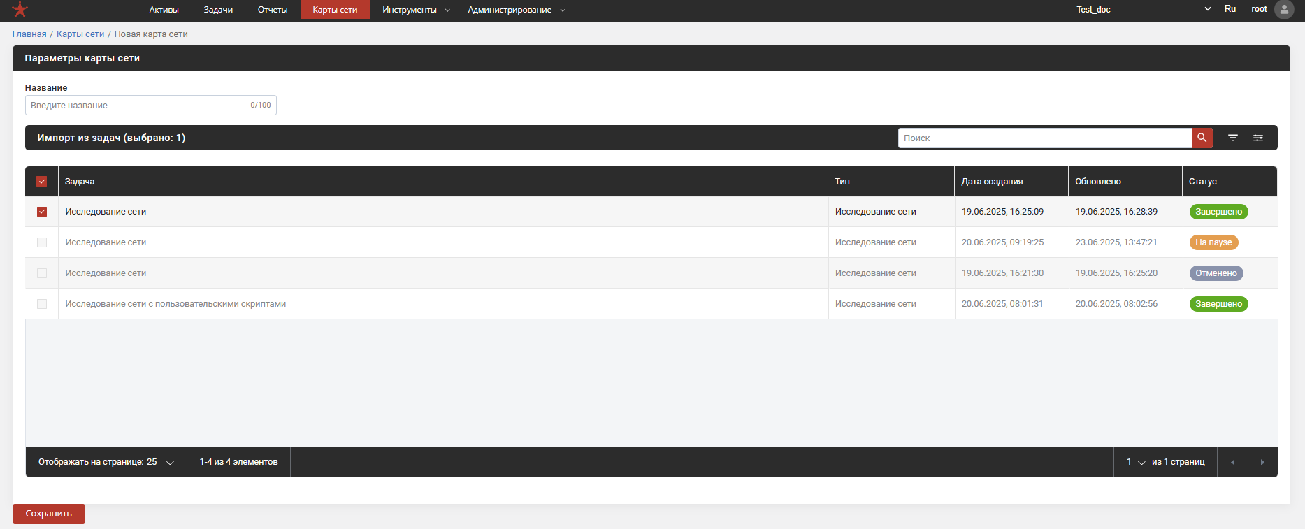
Task: Open the filter icon in import header
Action: (x=1233, y=138)
